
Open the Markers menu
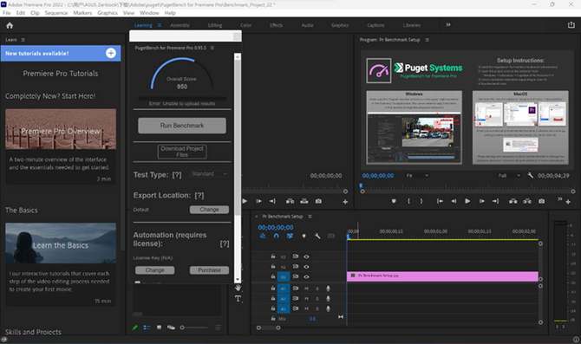tap(82, 13)
